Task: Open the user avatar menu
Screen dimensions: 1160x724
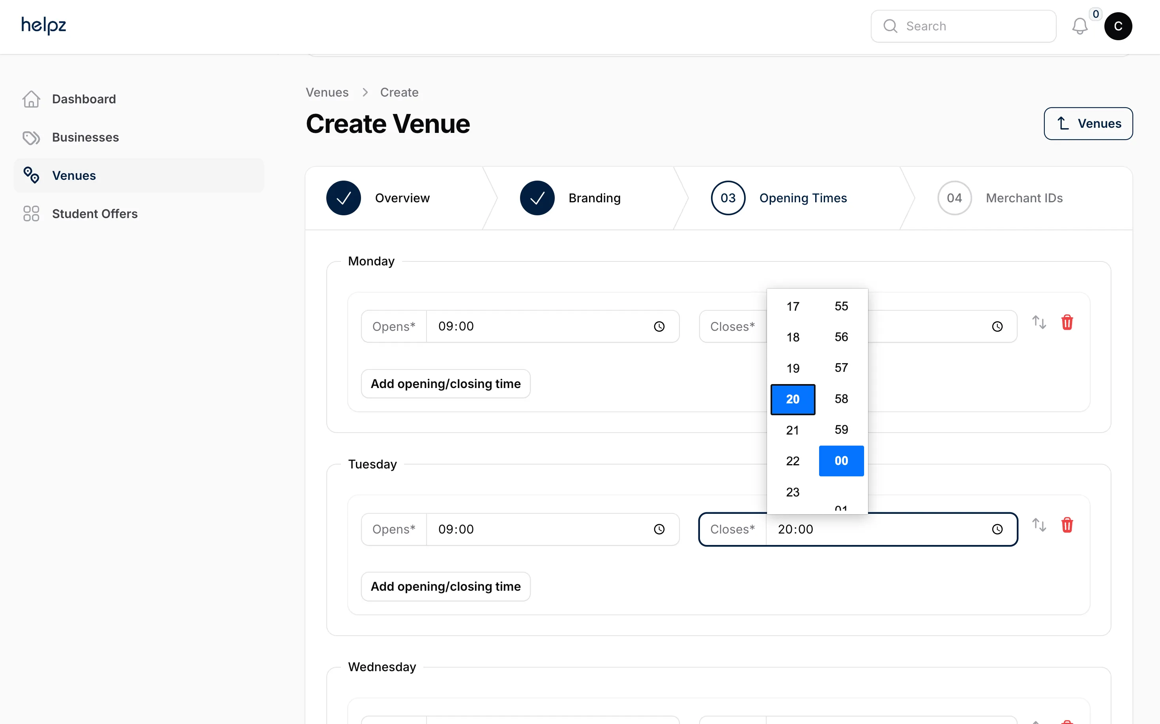Action: coord(1118,26)
